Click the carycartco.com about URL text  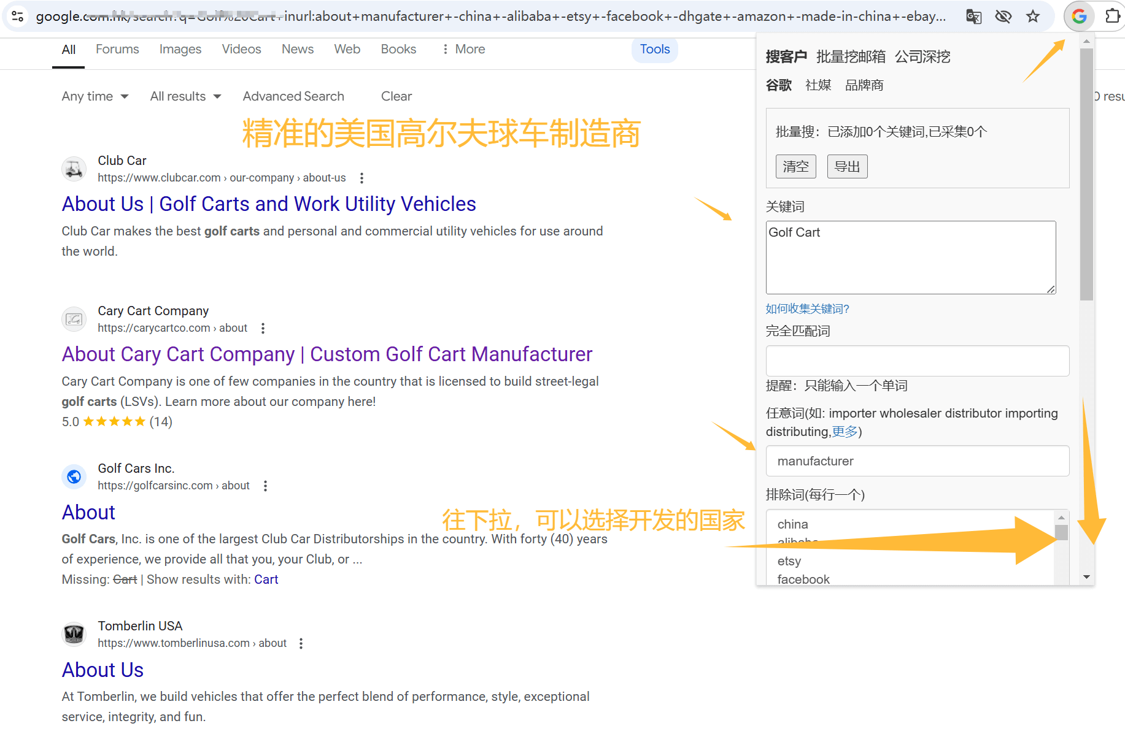click(x=172, y=328)
